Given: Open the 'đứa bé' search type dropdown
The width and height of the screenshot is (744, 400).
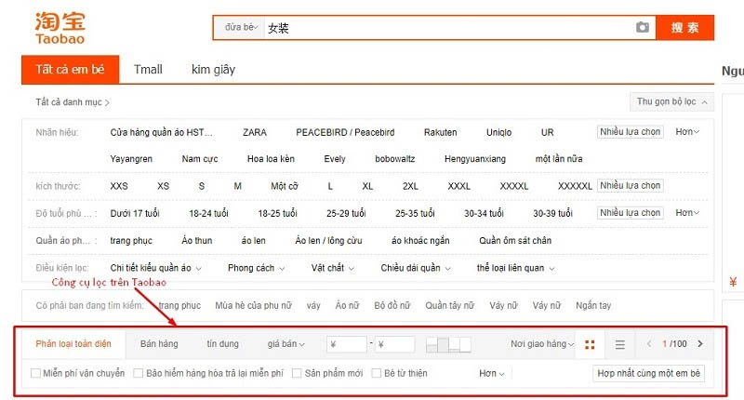Looking at the screenshot, I should [241, 28].
